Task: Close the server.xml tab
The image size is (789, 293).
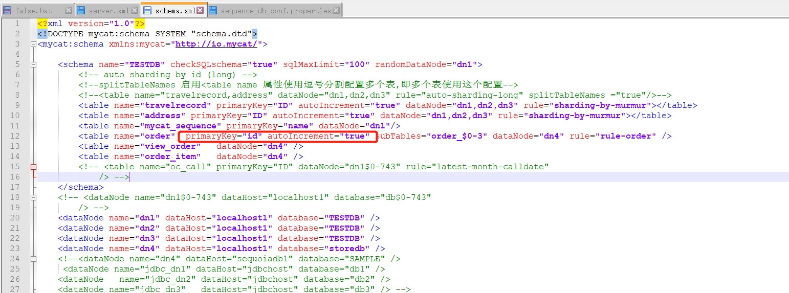Action: pos(134,10)
